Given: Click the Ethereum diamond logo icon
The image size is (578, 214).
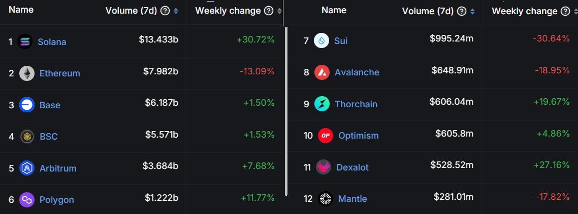Looking at the screenshot, I should (x=26, y=73).
